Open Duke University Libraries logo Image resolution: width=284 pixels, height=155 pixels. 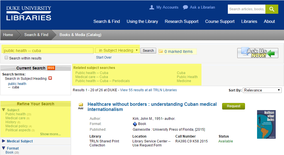point(29,13)
